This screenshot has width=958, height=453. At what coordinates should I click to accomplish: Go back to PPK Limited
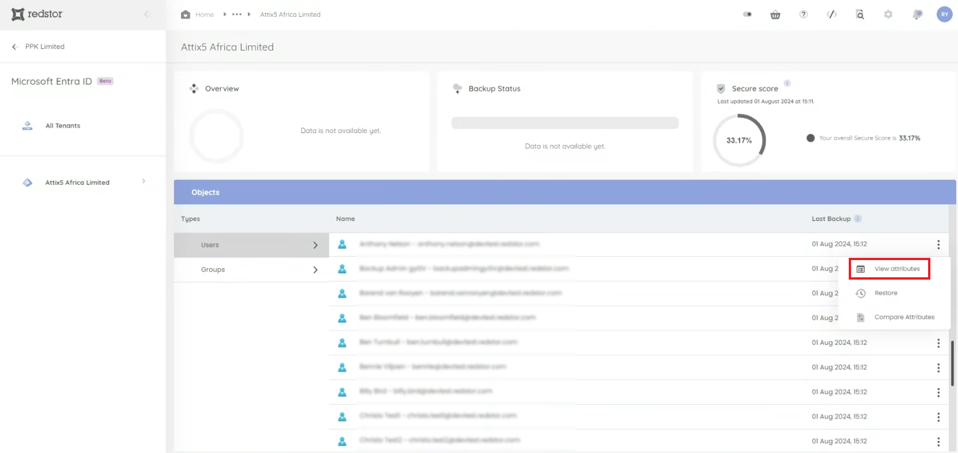click(38, 47)
